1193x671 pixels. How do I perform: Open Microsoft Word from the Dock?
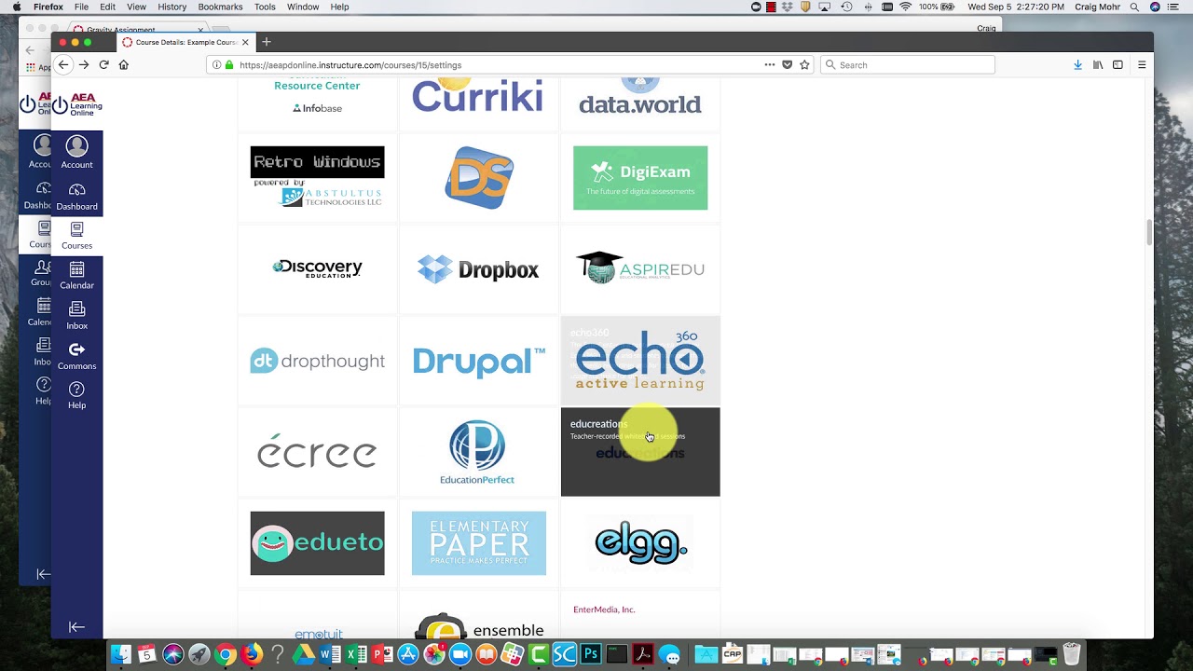click(330, 655)
